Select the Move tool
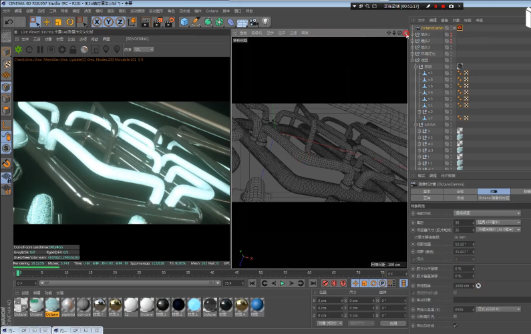The image size is (531, 334). (47, 22)
